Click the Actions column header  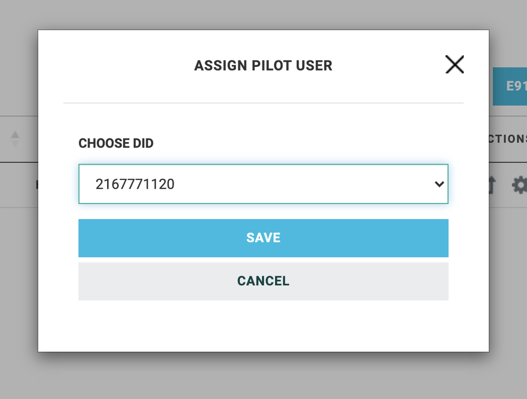click(507, 139)
